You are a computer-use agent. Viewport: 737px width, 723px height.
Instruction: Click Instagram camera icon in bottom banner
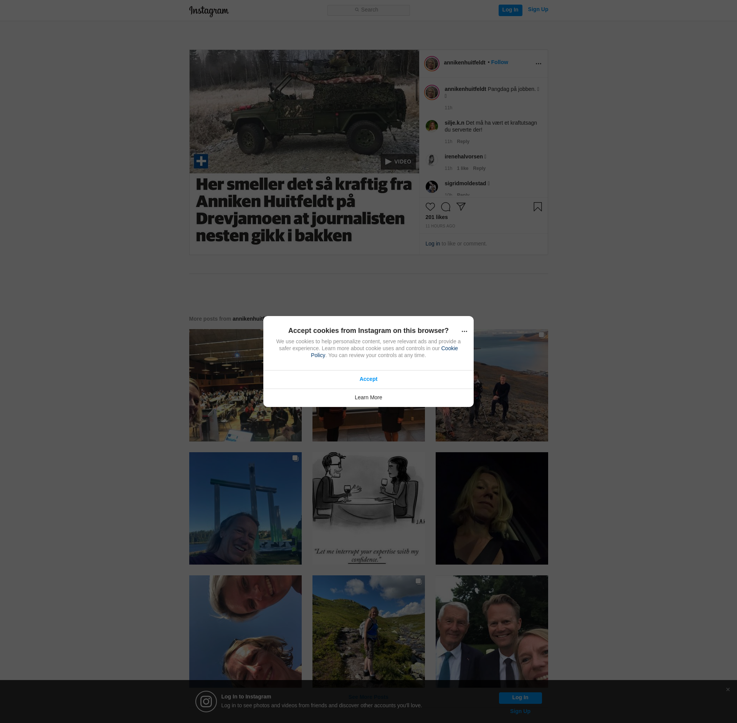206,702
